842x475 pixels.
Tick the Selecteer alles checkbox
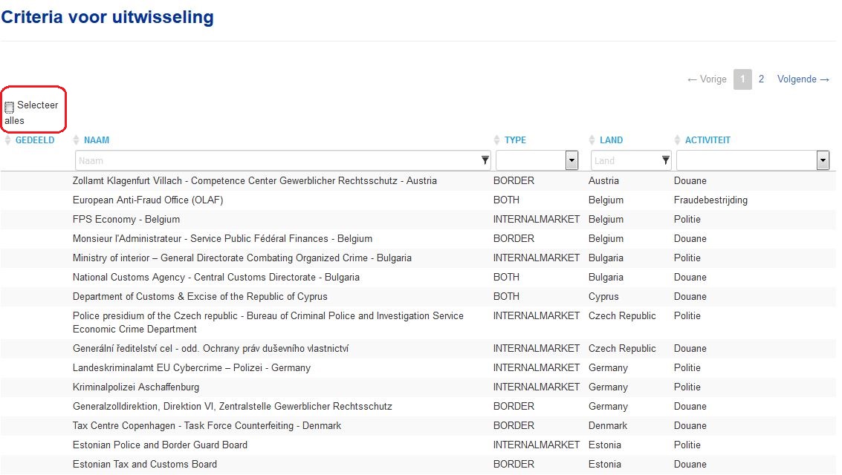tap(9, 107)
